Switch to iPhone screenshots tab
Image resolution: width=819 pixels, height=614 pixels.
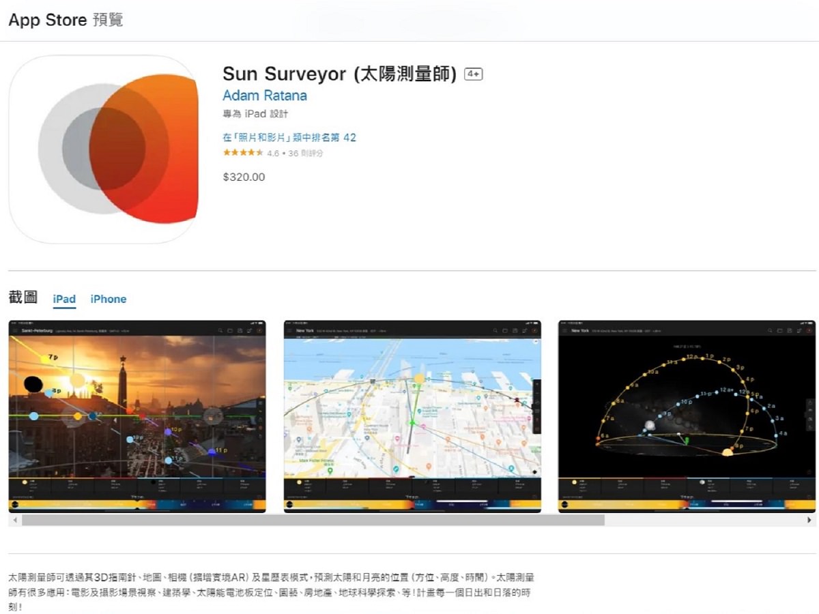tap(109, 299)
